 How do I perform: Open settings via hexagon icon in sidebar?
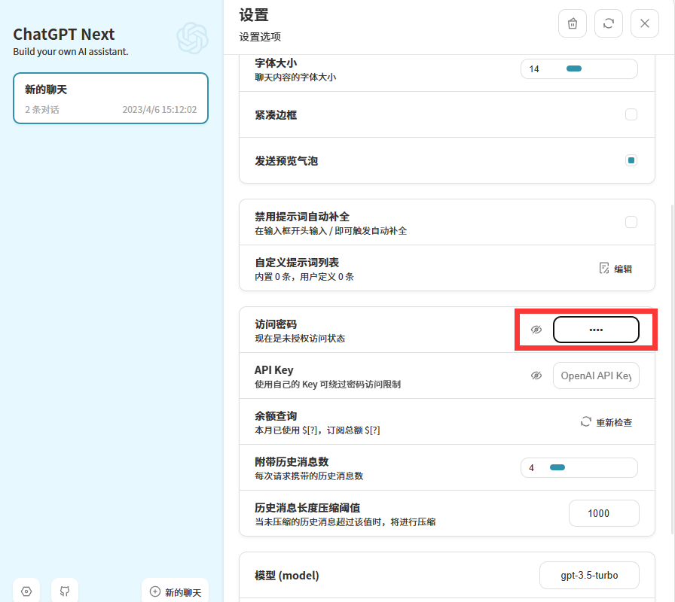[26, 591]
